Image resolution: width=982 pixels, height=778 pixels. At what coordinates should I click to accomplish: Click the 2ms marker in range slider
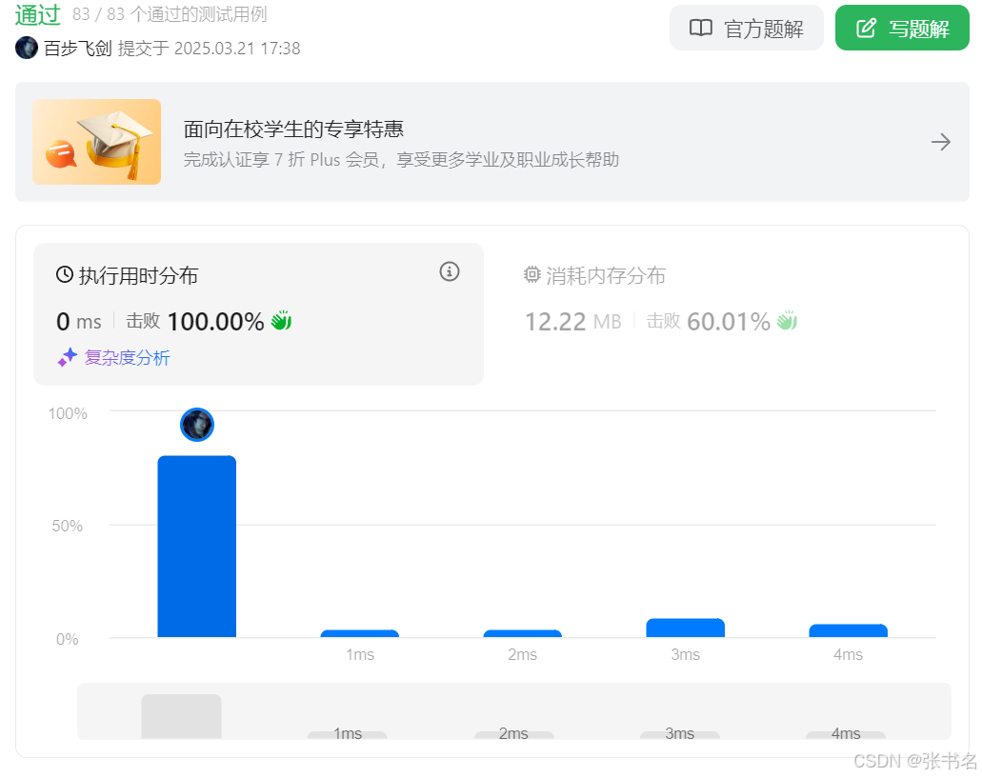[513, 734]
